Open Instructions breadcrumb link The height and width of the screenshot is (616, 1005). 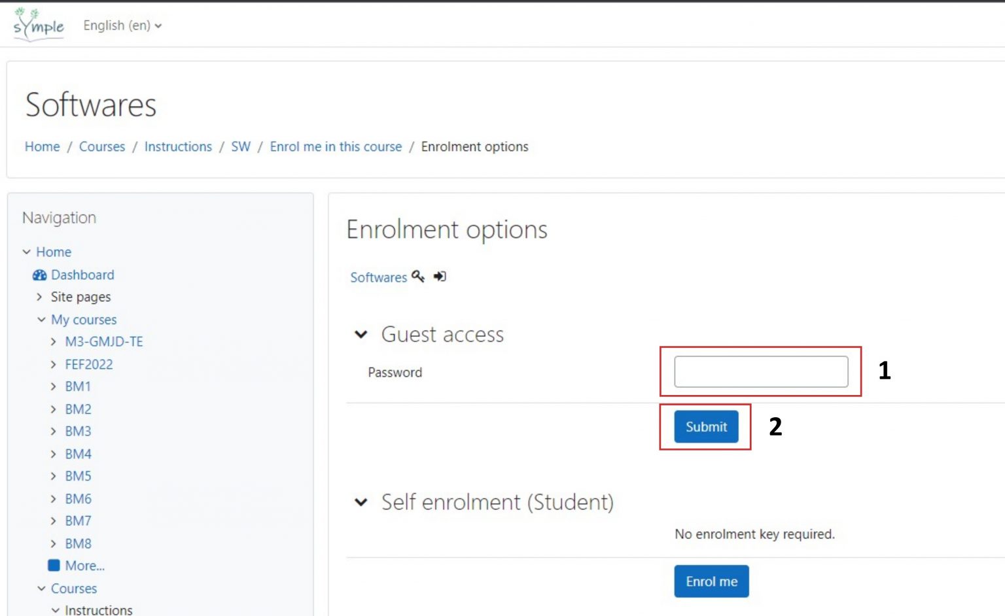point(178,146)
